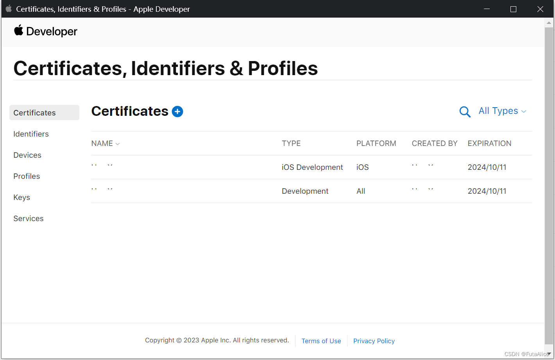Switch to the Keys section

[22, 197]
